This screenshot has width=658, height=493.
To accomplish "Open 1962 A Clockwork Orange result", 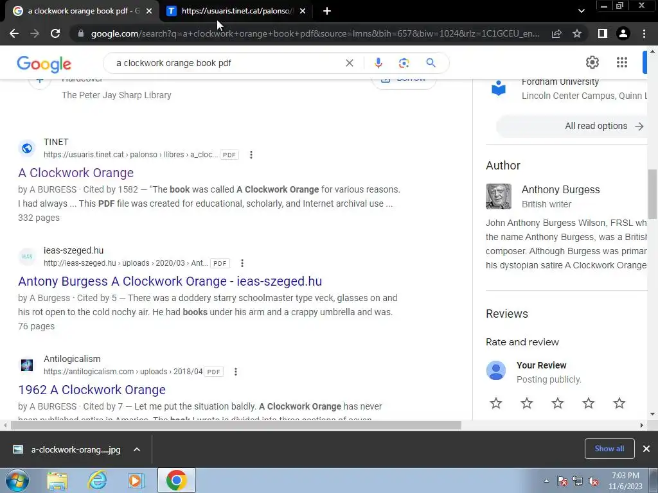I will [x=92, y=390].
